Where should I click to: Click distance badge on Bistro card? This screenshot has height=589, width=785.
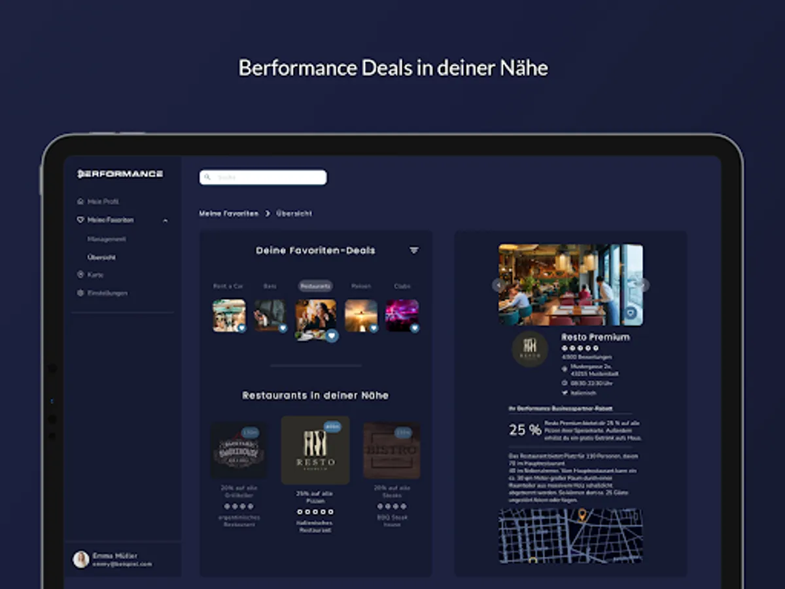403,433
